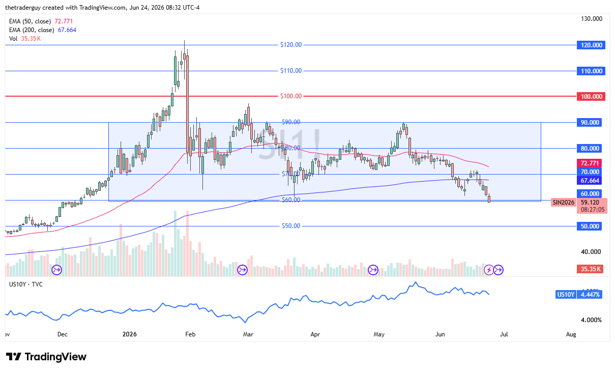
Task: Click the 4.000% axis value
Action: click(591, 320)
